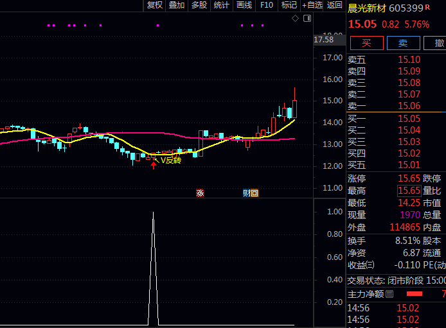
Task: Click the red arrow signal under the candlestick
Action: point(154,165)
